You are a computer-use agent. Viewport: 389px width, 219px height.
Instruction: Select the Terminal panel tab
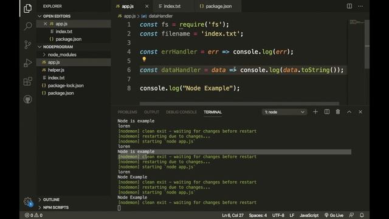click(x=213, y=112)
